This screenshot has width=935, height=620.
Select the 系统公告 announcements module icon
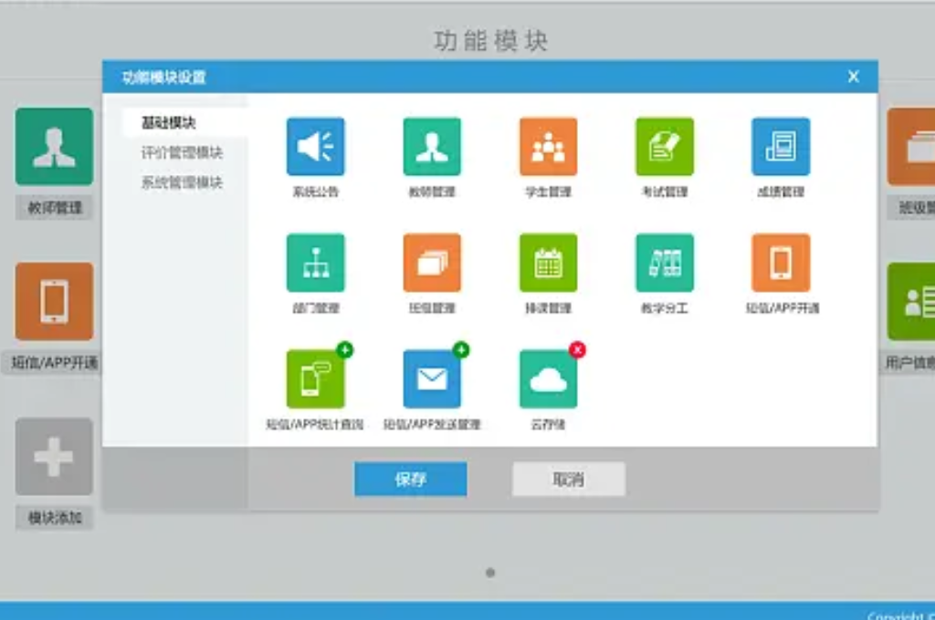point(315,146)
